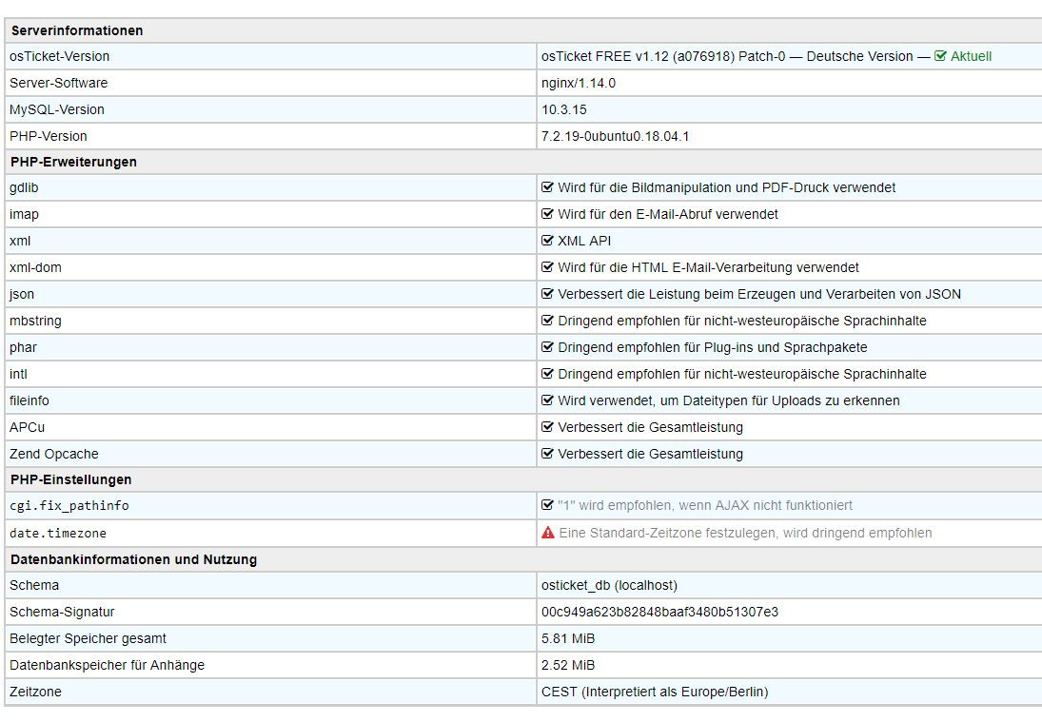Viewport: 1042px width, 722px height.
Task: Click the check icon in the cgi.fix_pathinfo row
Action: tap(547, 505)
